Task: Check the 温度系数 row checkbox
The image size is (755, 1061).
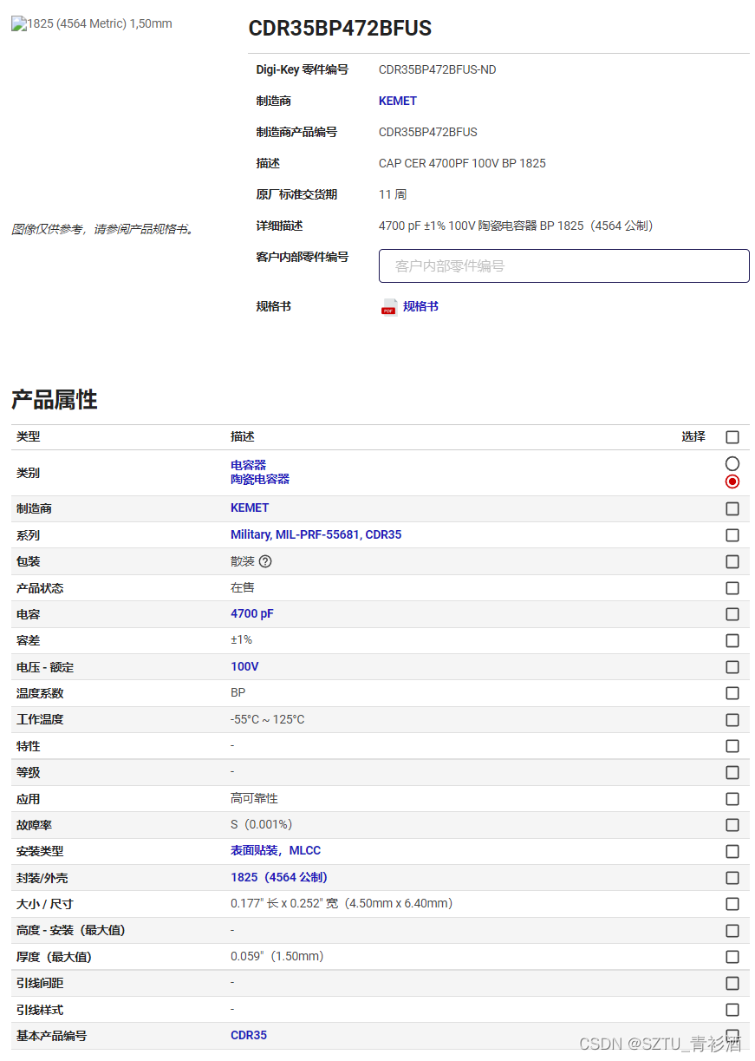Action: coord(732,693)
